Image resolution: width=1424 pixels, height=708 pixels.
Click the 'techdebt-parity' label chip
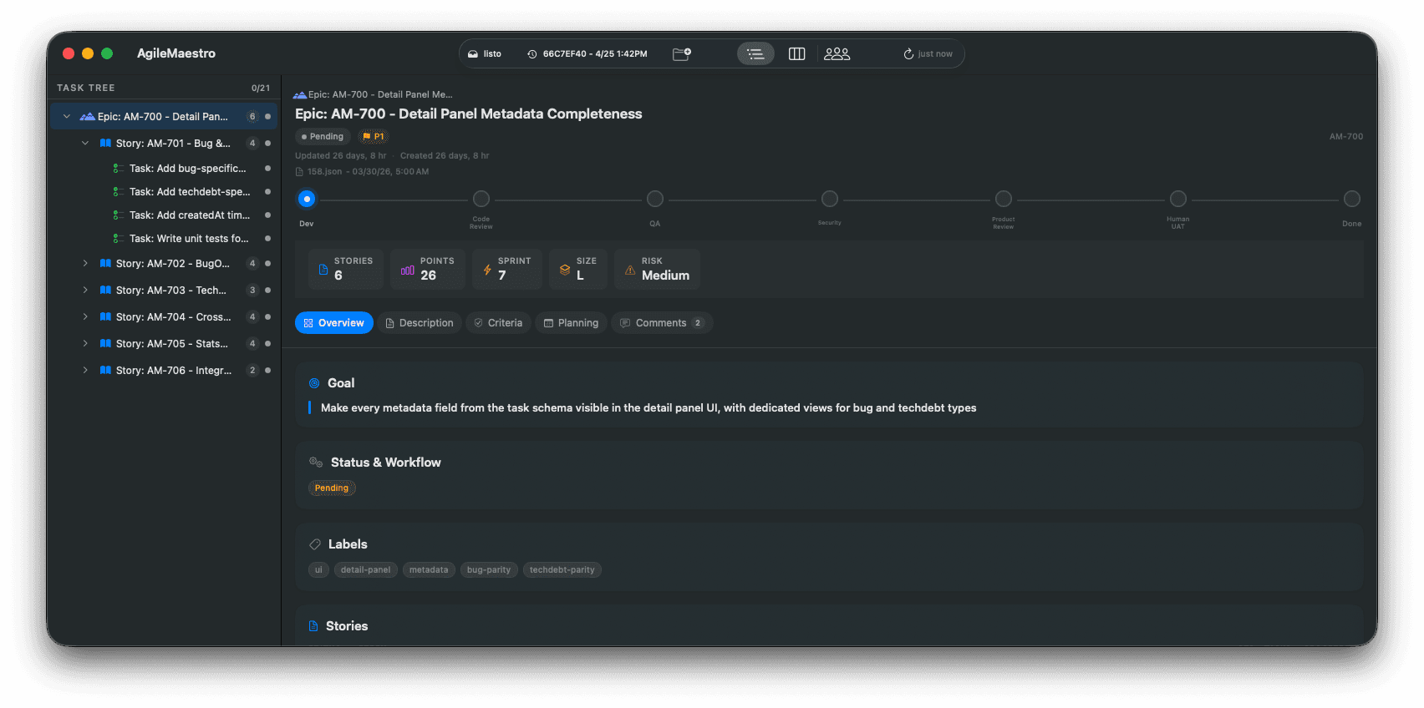tap(562, 570)
